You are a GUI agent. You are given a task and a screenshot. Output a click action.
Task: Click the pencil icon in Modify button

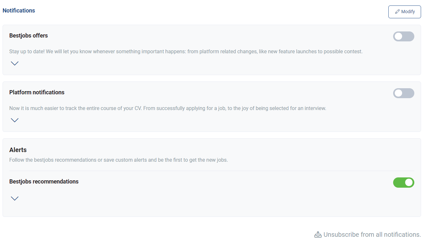pos(397,12)
